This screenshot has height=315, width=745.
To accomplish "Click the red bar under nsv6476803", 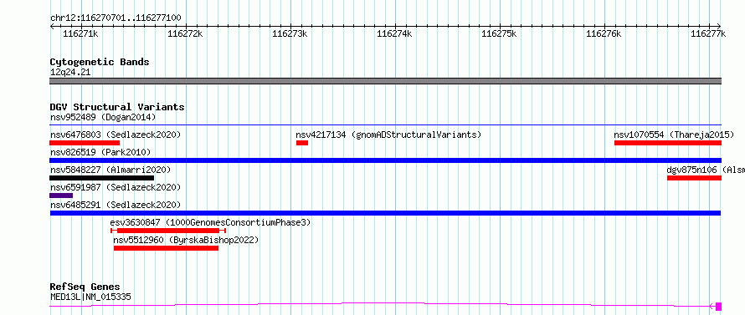I will pos(85,143).
